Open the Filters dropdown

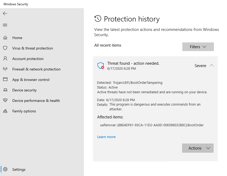tap(198, 47)
